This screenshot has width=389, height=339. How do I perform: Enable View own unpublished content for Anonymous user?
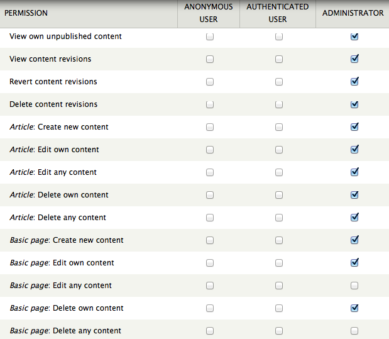pos(210,36)
